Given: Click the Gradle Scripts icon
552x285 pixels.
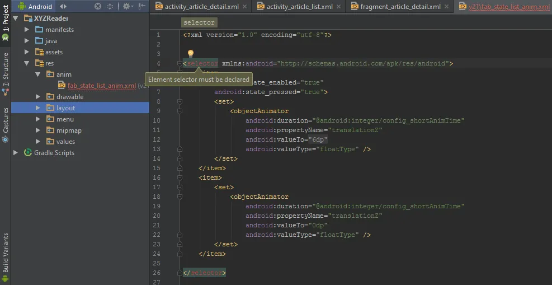Looking at the screenshot, I should tap(28, 152).
